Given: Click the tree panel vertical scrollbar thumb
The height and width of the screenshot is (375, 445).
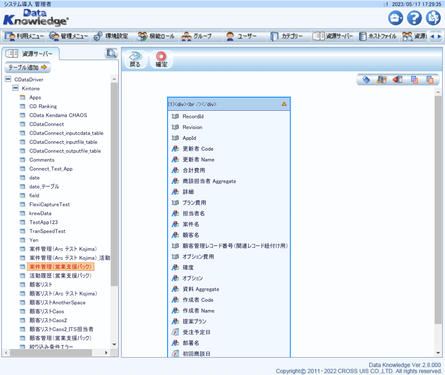Looking at the screenshot, I should [x=114, y=184].
